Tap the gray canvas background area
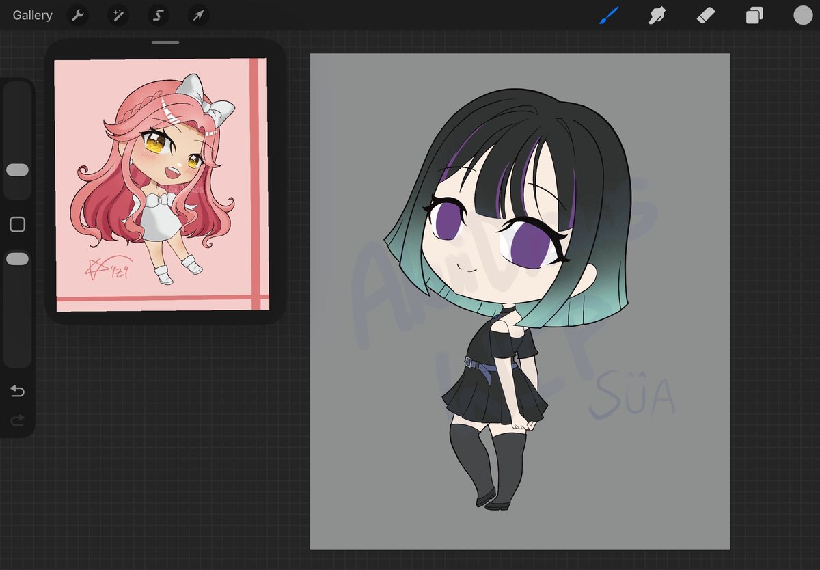 tap(369, 478)
